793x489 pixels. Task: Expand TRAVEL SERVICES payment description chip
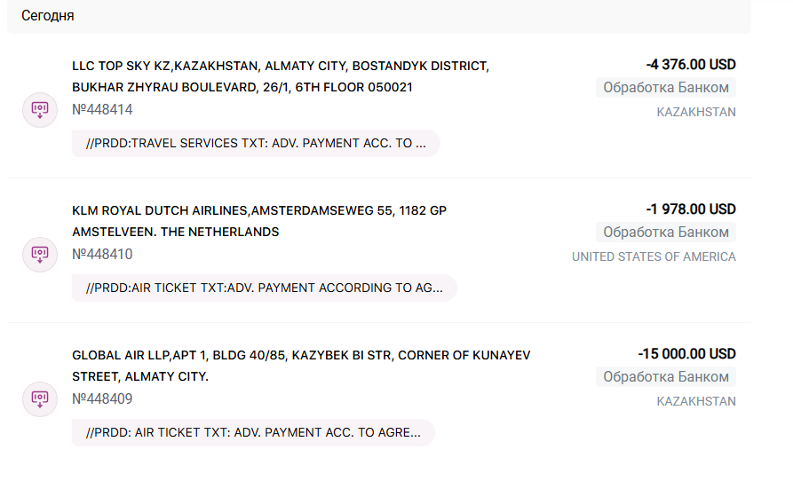(x=256, y=143)
